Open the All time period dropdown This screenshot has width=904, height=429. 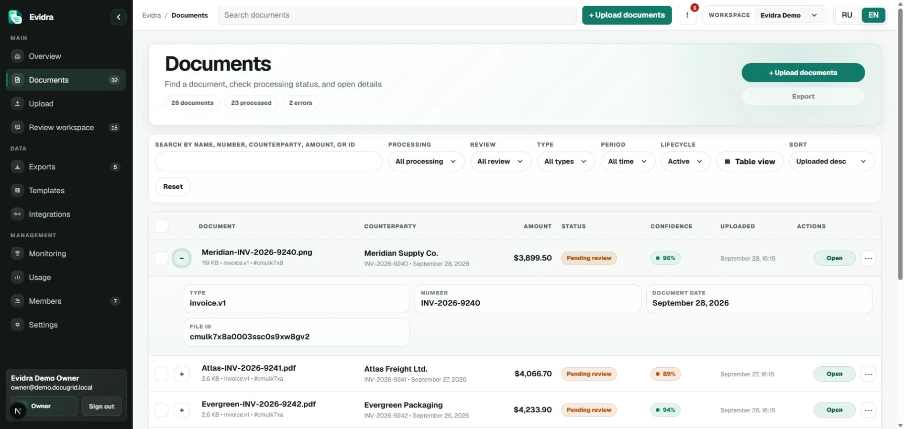(628, 162)
